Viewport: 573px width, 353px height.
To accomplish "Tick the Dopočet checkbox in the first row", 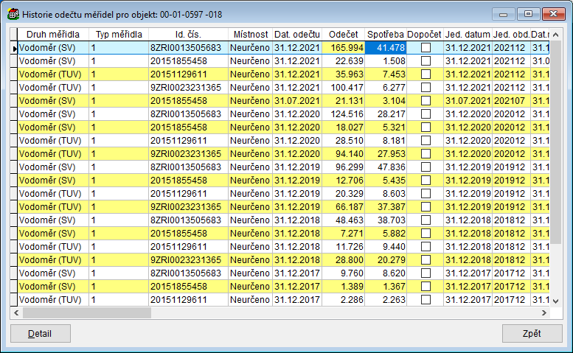I will 426,48.
